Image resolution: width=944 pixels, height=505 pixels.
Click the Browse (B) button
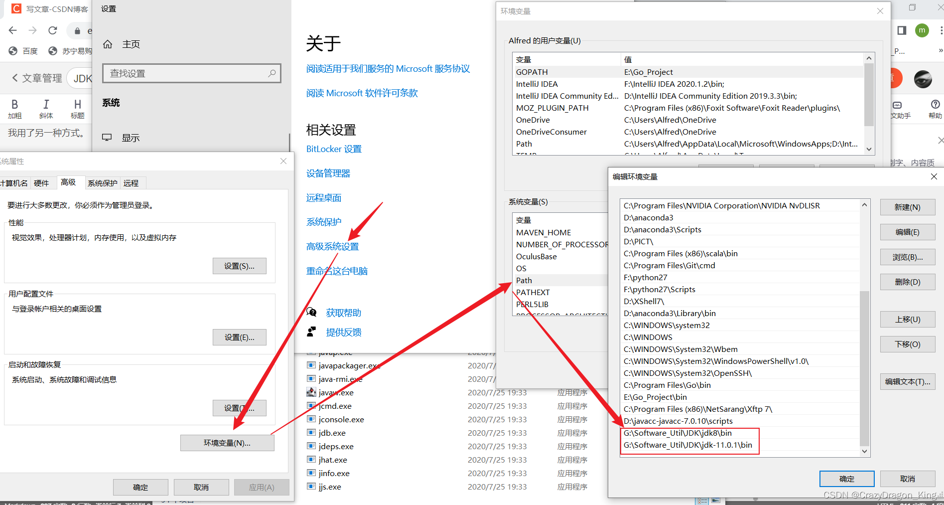pyautogui.click(x=908, y=257)
